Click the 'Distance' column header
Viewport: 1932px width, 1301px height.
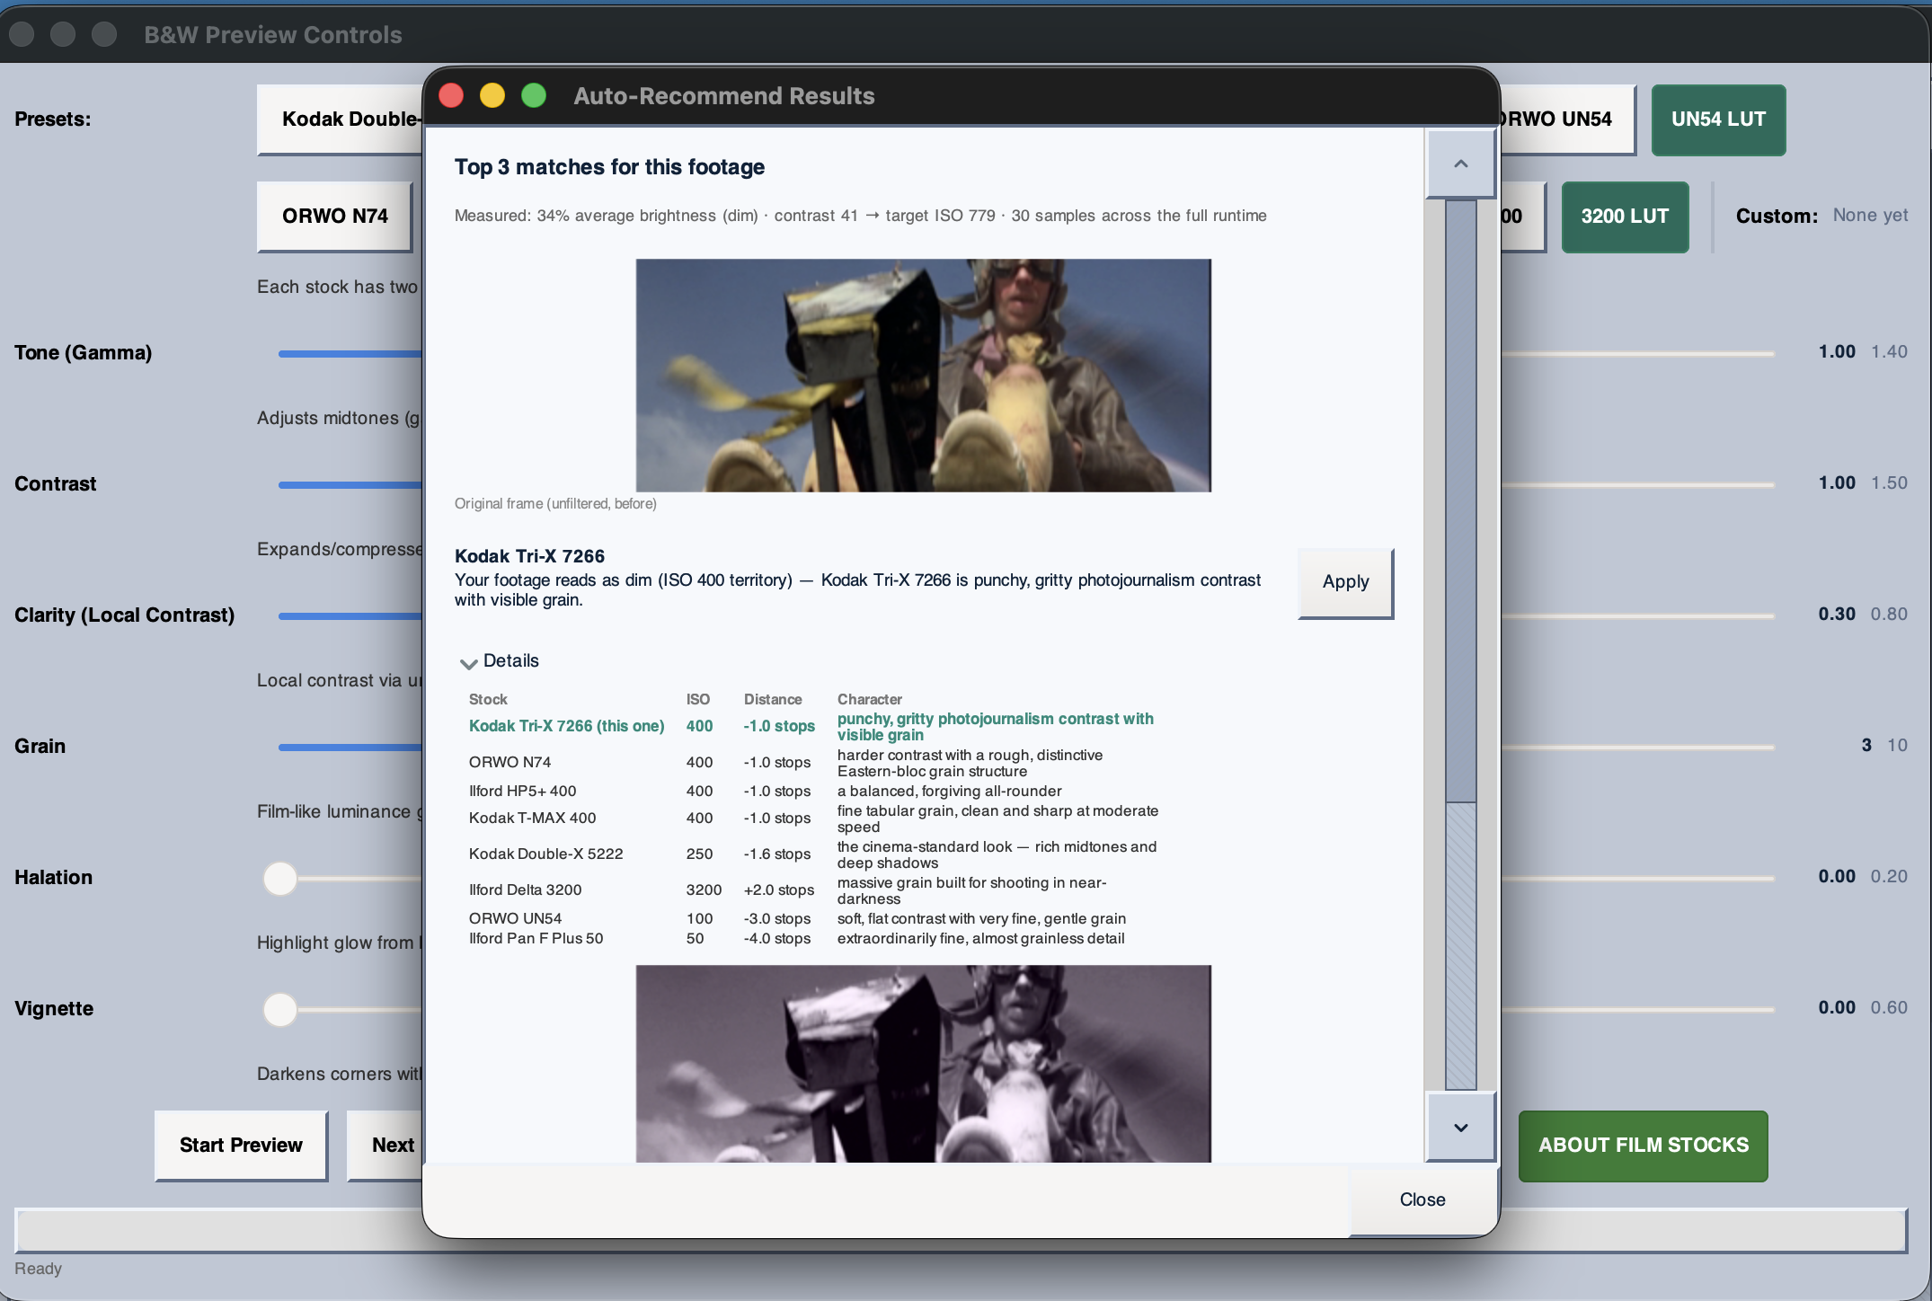point(773,699)
